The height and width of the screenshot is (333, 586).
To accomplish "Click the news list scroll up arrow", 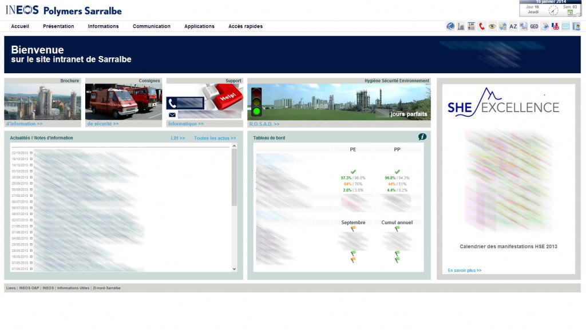I will [234, 146].
